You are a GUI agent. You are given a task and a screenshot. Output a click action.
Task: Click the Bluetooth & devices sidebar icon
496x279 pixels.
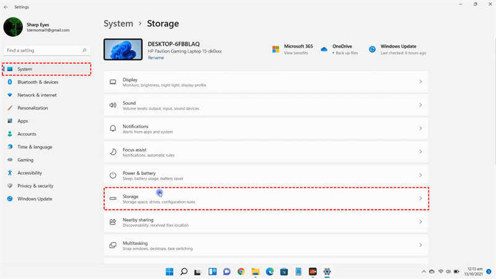click(10, 82)
